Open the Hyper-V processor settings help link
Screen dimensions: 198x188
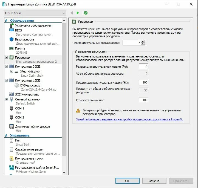129,119
